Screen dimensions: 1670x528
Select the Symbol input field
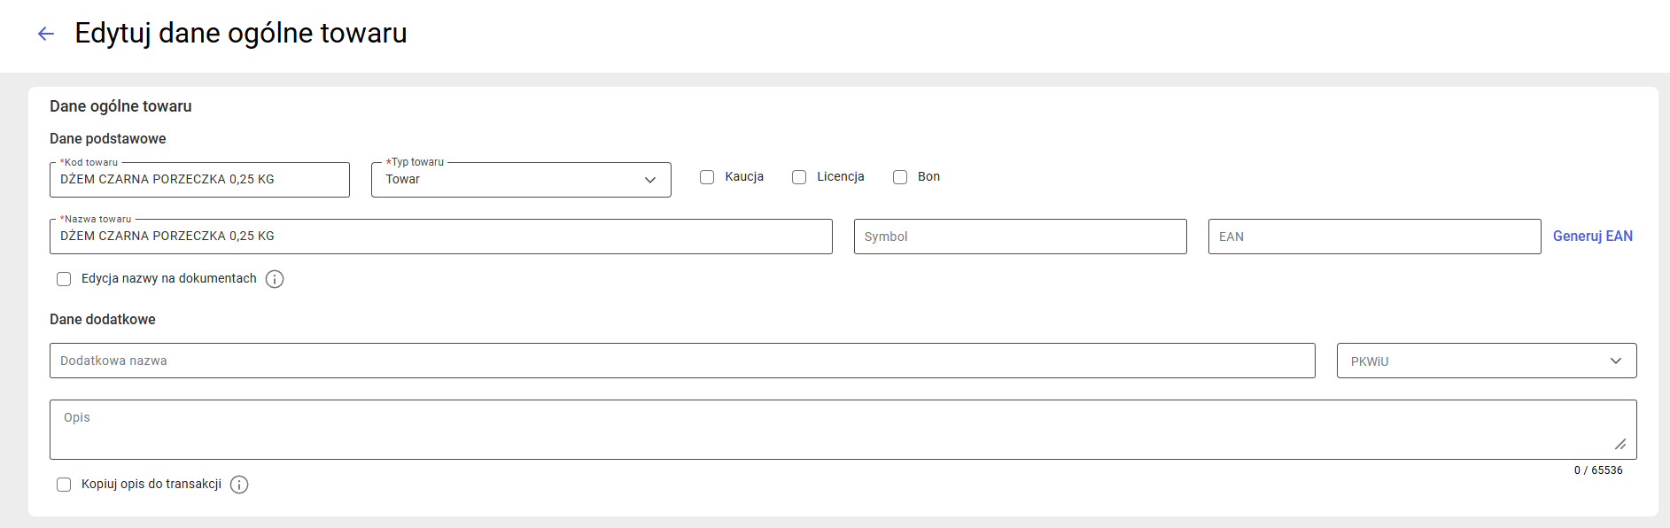point(1020,237)
